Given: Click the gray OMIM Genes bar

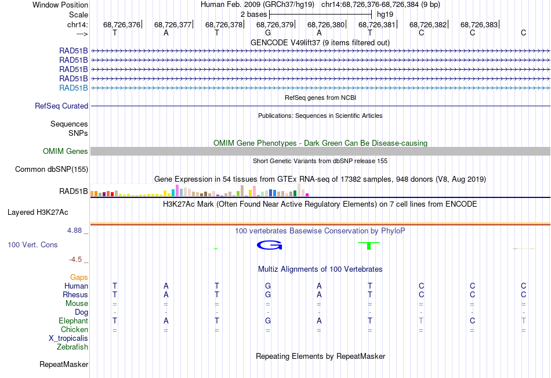Looking at the screenshot, I should click(320, 152).
